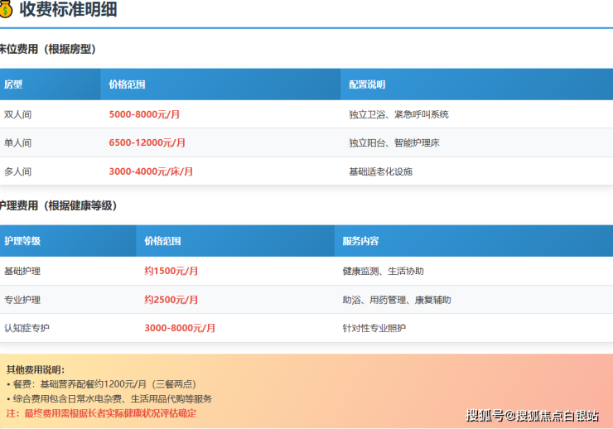Select the 房型 column header

pyautogui.click(x=13, y=84)
